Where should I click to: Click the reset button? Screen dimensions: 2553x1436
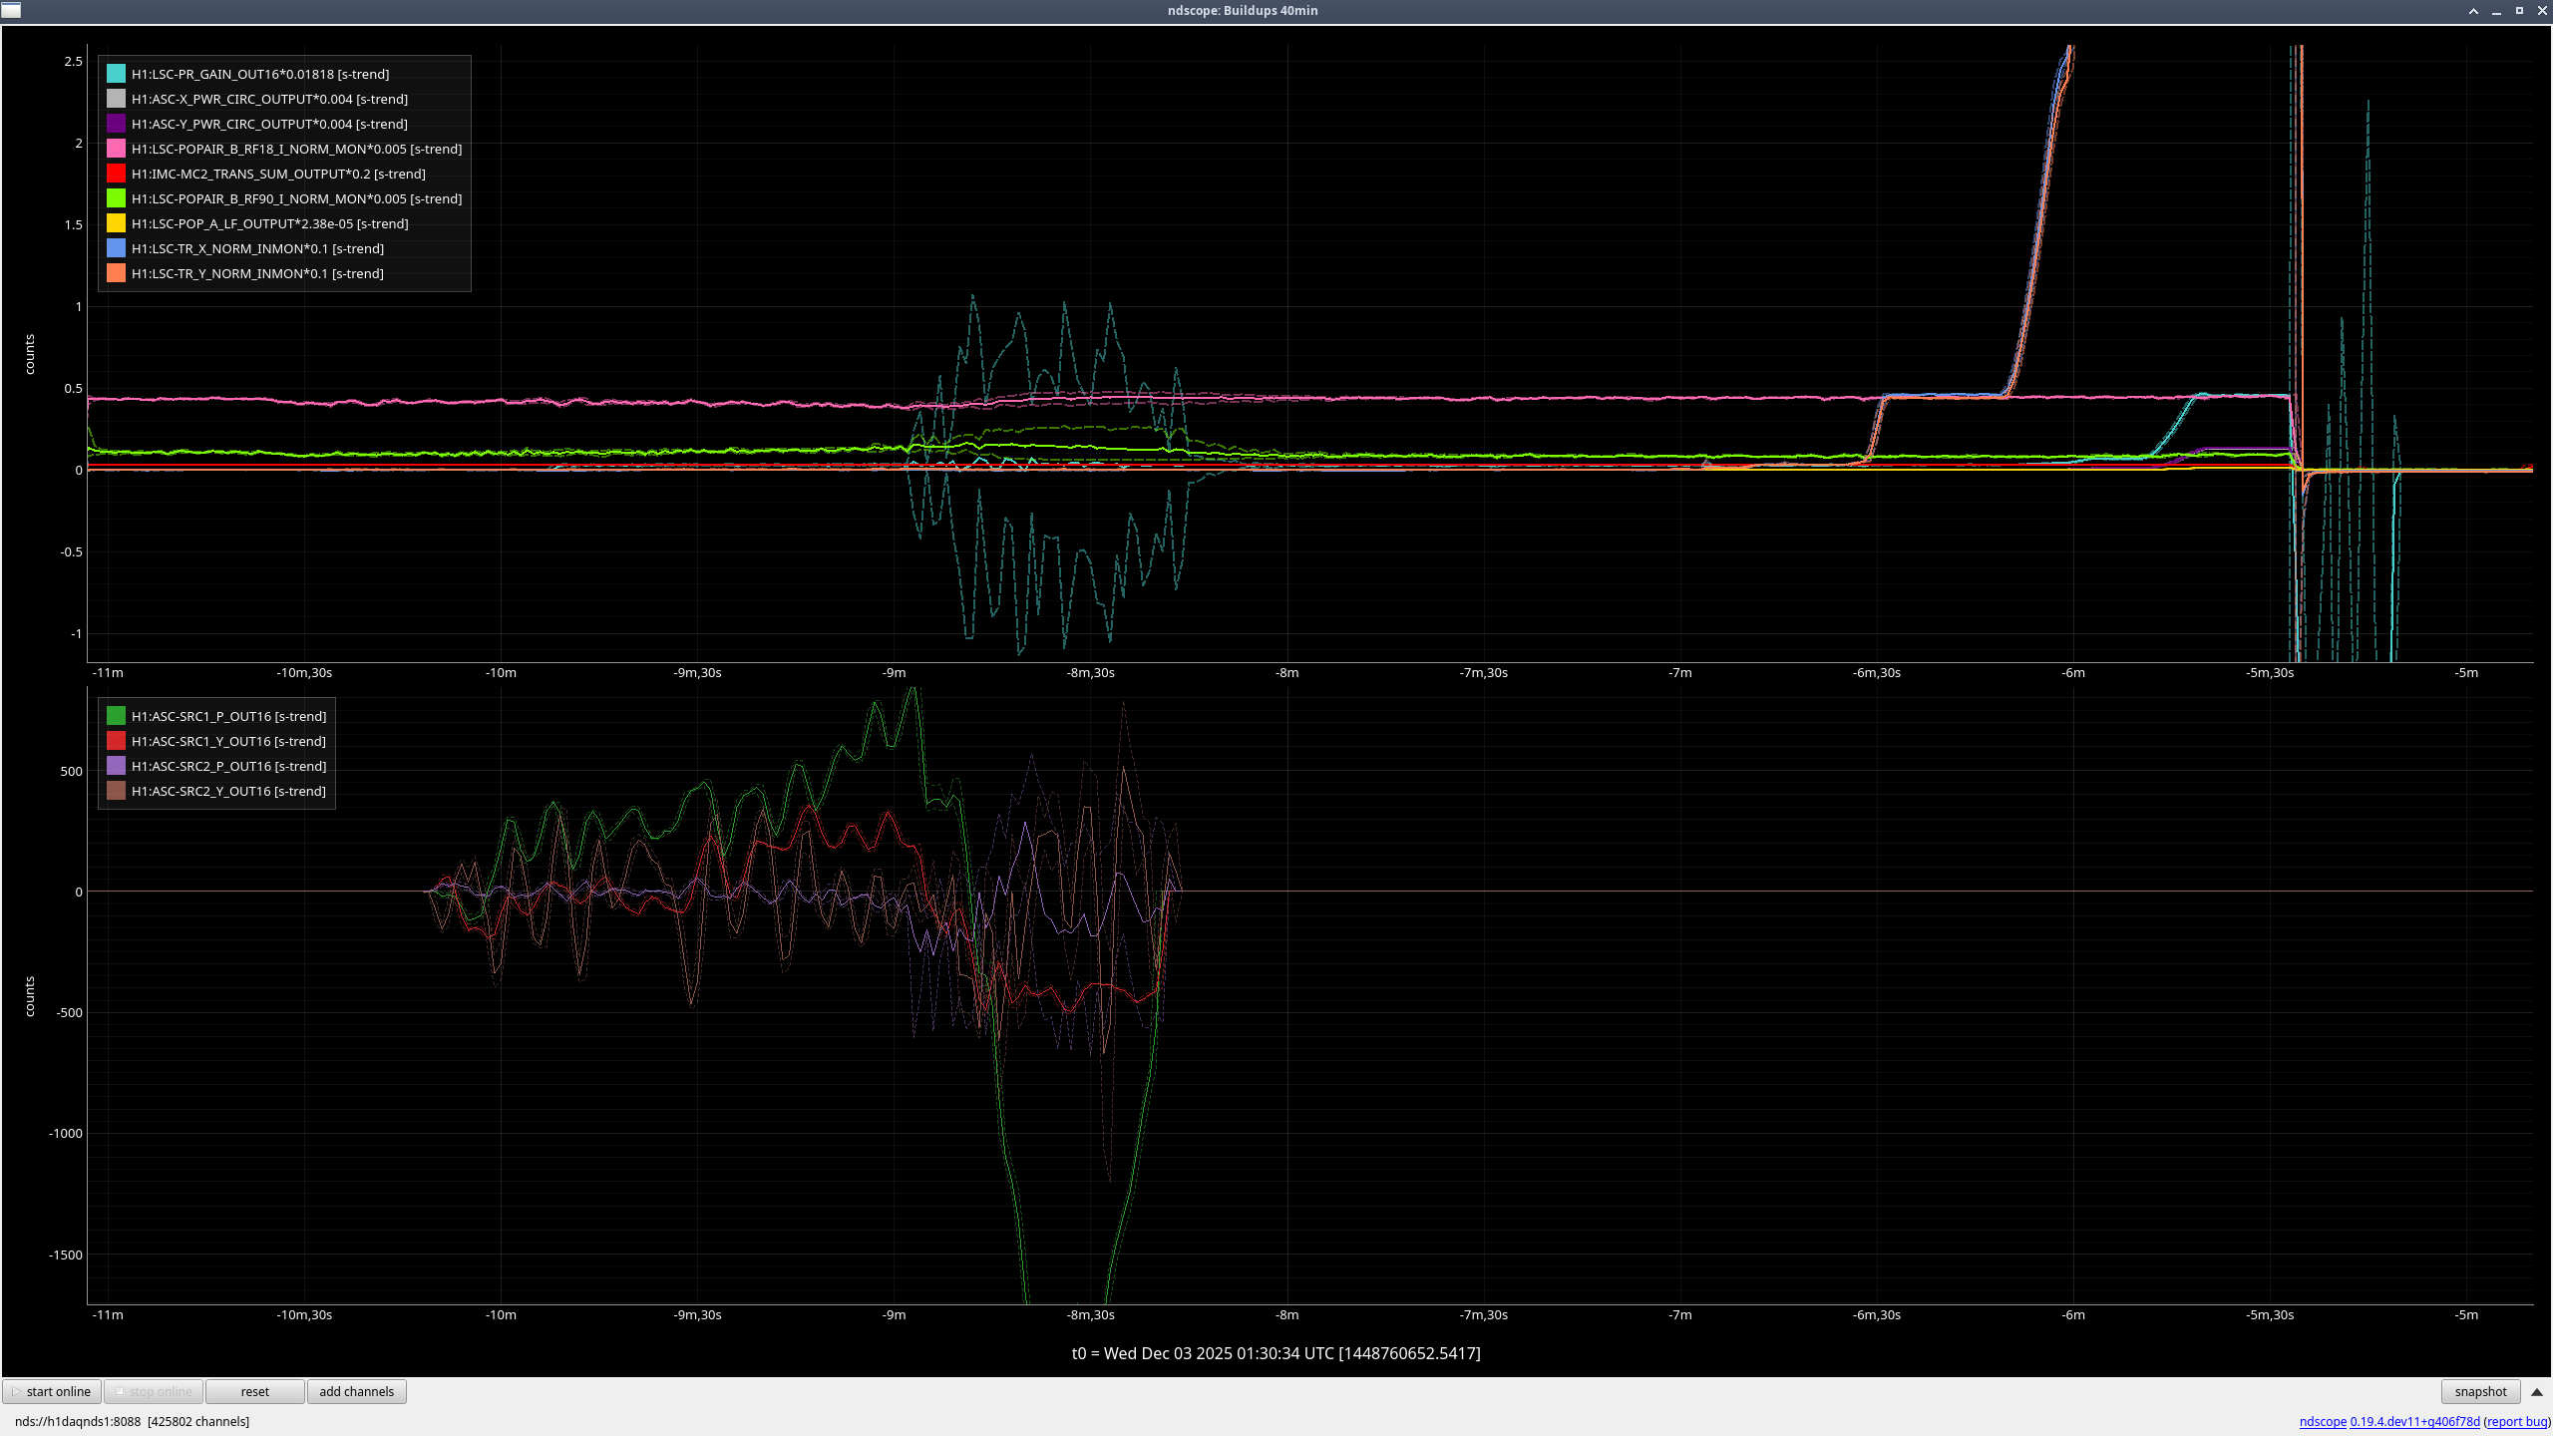[x=254, y=1391]
